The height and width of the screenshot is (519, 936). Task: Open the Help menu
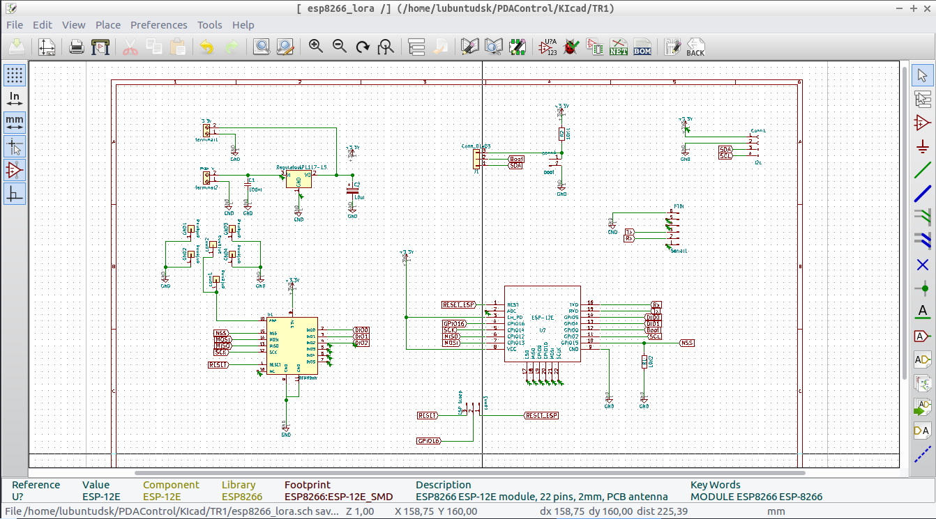pyautogui.click(x=243, y=24)
